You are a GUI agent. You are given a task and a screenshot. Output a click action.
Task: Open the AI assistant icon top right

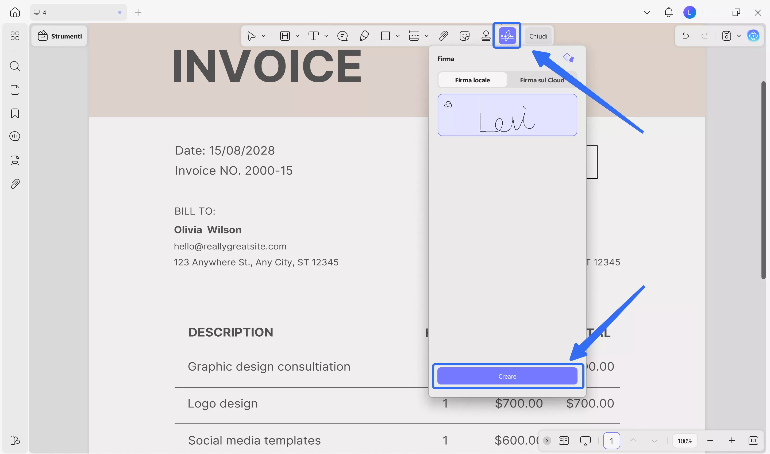753,36
